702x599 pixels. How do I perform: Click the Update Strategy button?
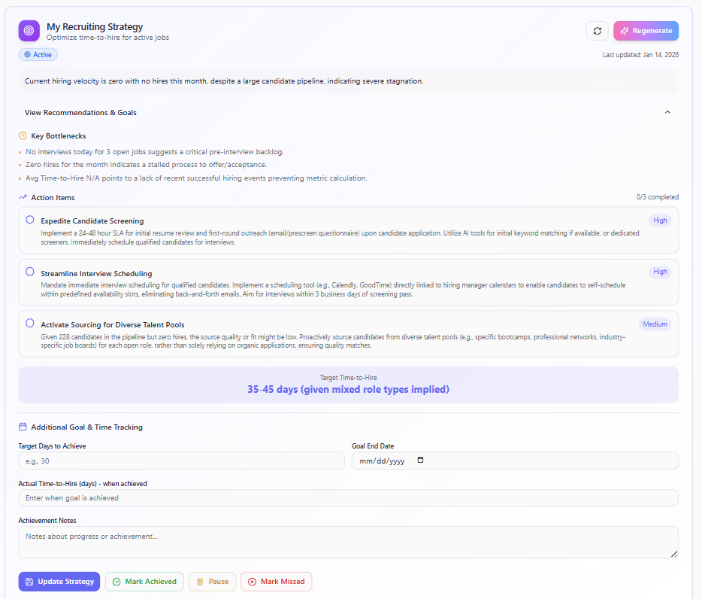click(x=59, y=582)
